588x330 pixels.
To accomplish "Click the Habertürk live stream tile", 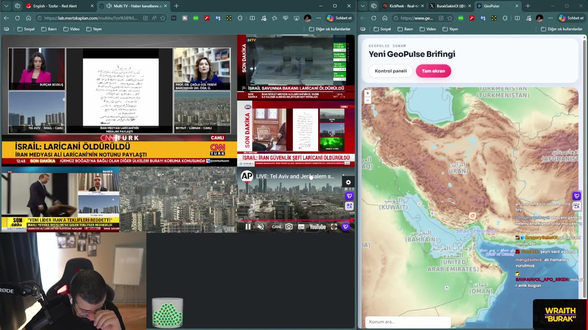I will (60, 199).
